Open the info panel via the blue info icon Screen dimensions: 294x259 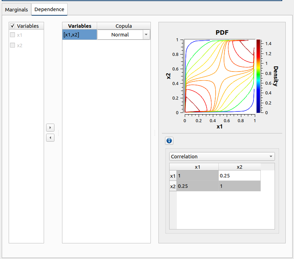(169, 141)
